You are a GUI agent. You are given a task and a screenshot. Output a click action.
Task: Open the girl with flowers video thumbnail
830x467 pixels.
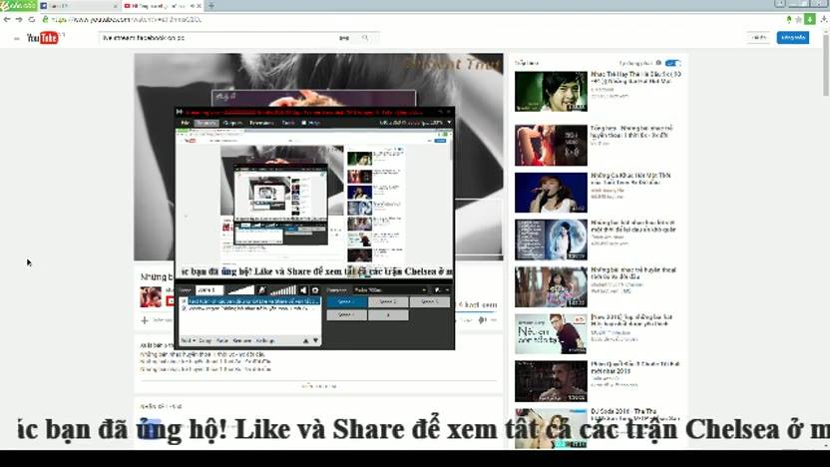[x=551, y=287]
